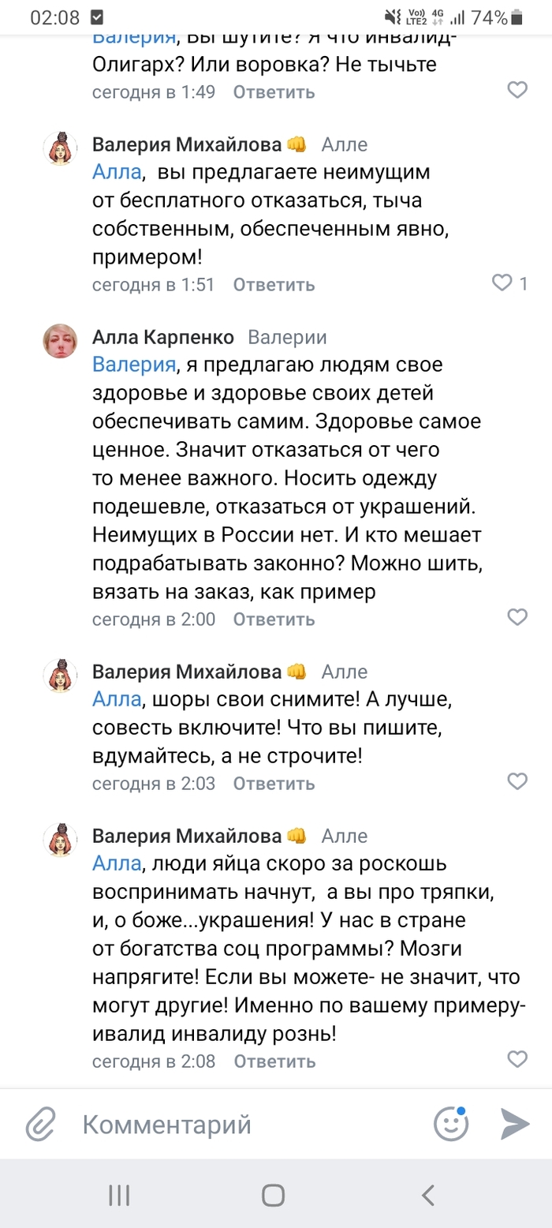Click Ответить under the 2:03 comment

click(274, 783)
